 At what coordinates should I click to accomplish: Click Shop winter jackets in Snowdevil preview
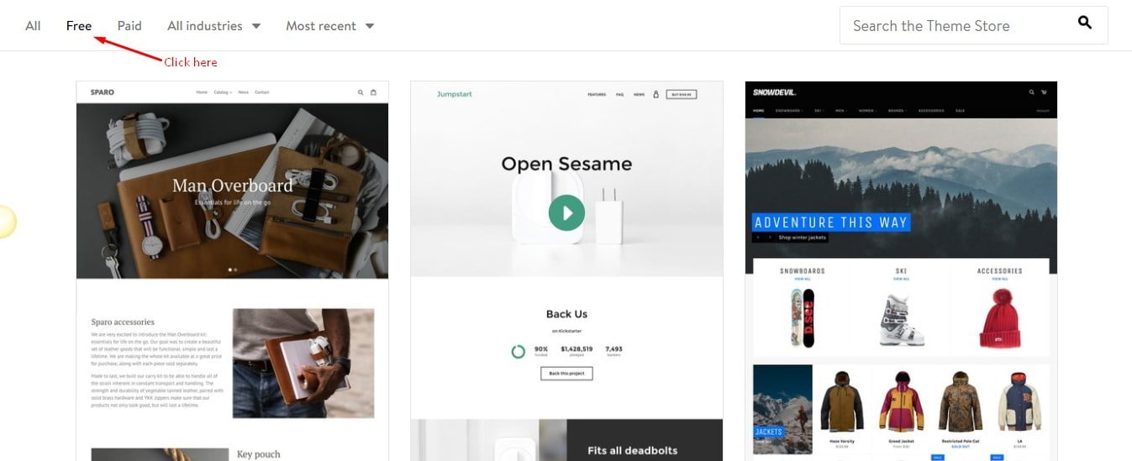click(x=803, y=238)
